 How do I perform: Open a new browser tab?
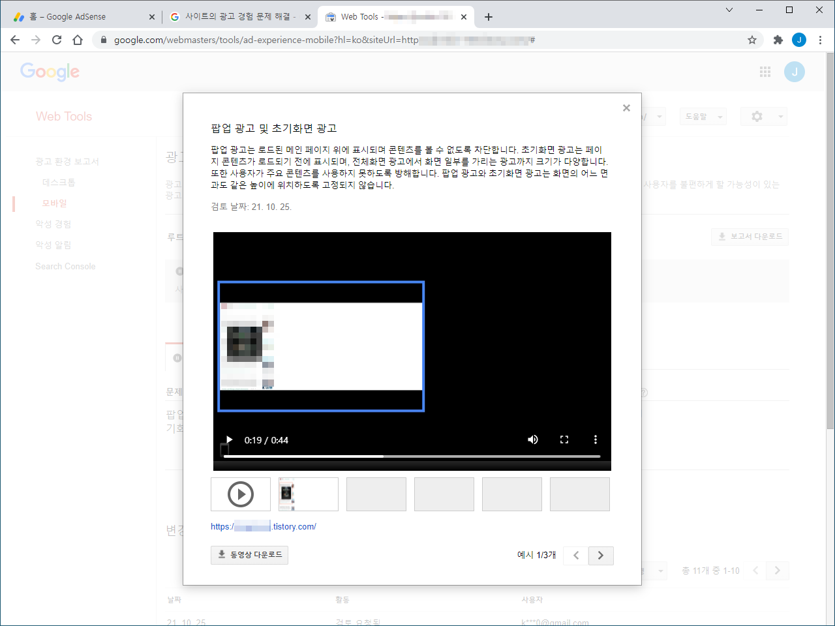click(x=489, y=17)
